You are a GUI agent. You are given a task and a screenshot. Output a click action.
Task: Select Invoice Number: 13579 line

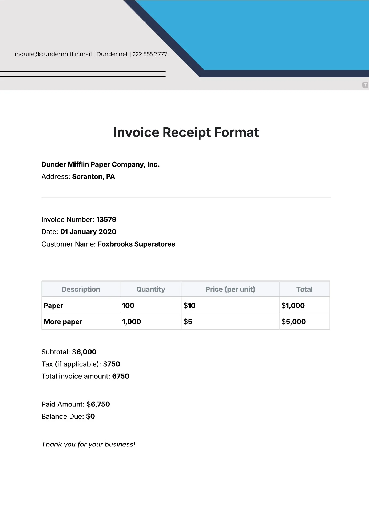coord(79,219)
